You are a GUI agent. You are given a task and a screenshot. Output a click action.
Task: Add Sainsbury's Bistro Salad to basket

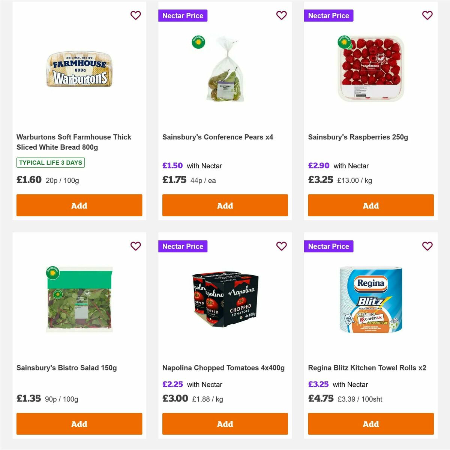pyautogui.click(x=79, y=424)
